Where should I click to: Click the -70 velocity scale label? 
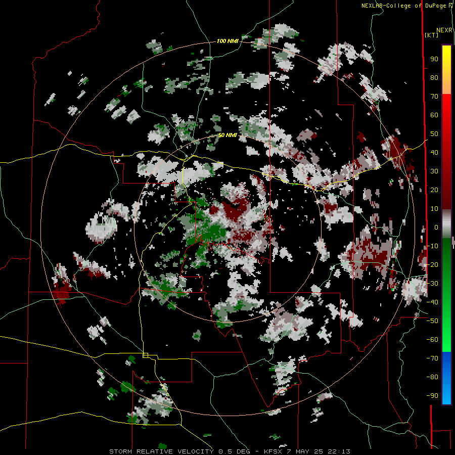tap(432, 358)
